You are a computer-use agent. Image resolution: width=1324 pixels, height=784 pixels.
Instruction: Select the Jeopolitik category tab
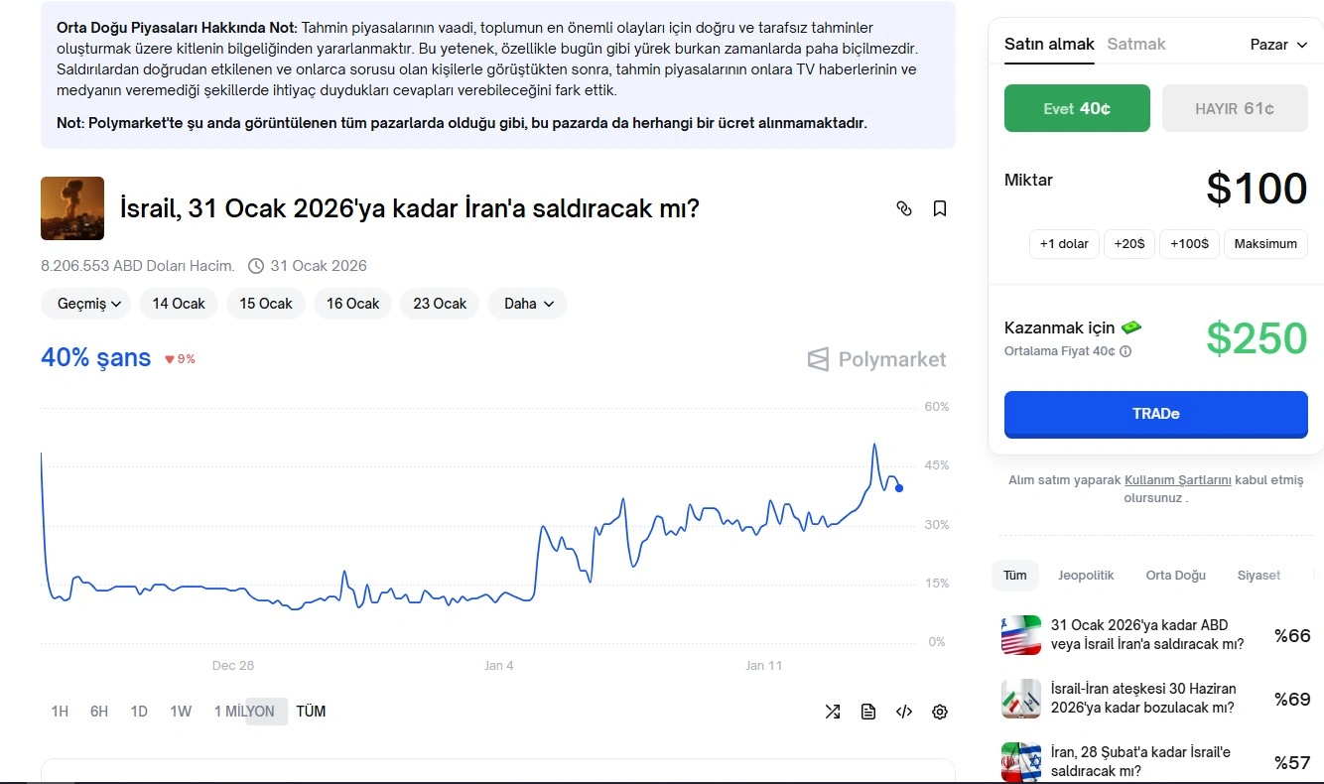[1086, 576]
